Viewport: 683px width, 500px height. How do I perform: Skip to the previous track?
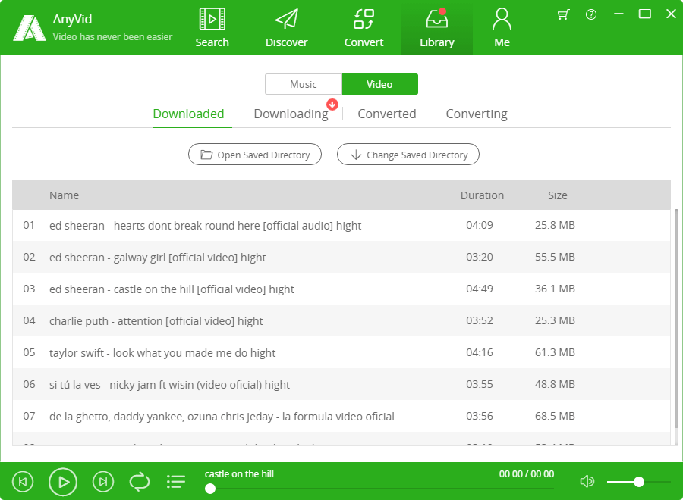(23, 482)
